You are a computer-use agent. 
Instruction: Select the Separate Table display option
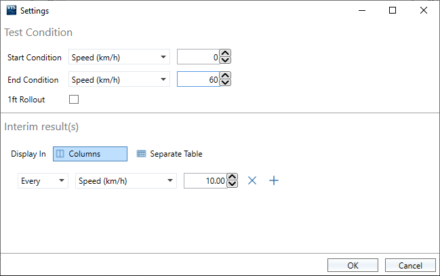pos(169,154)
